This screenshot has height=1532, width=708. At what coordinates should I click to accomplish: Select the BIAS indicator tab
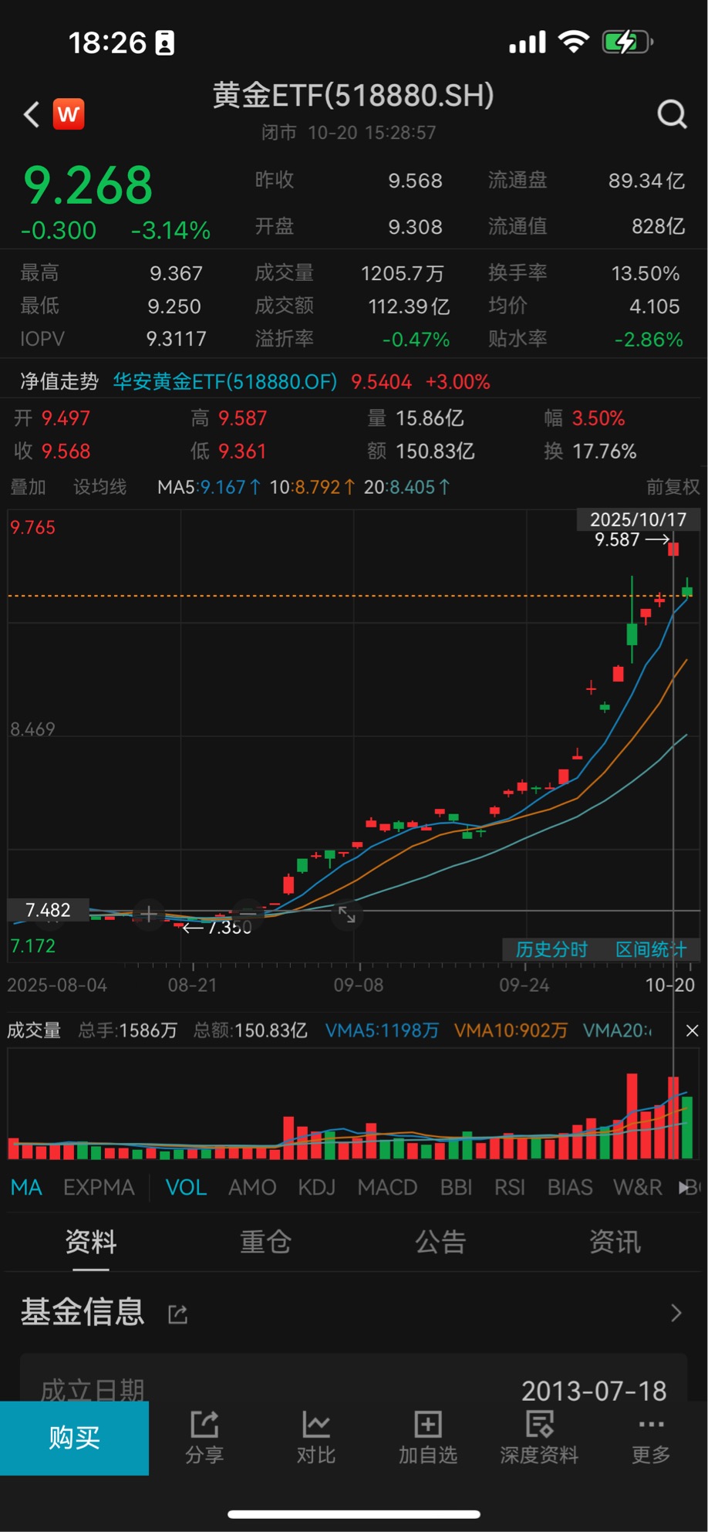[x=570, y=1187]
